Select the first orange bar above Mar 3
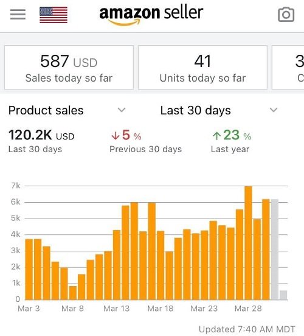Viewport: 304px width, 336px height. click(x=29, y=270)
